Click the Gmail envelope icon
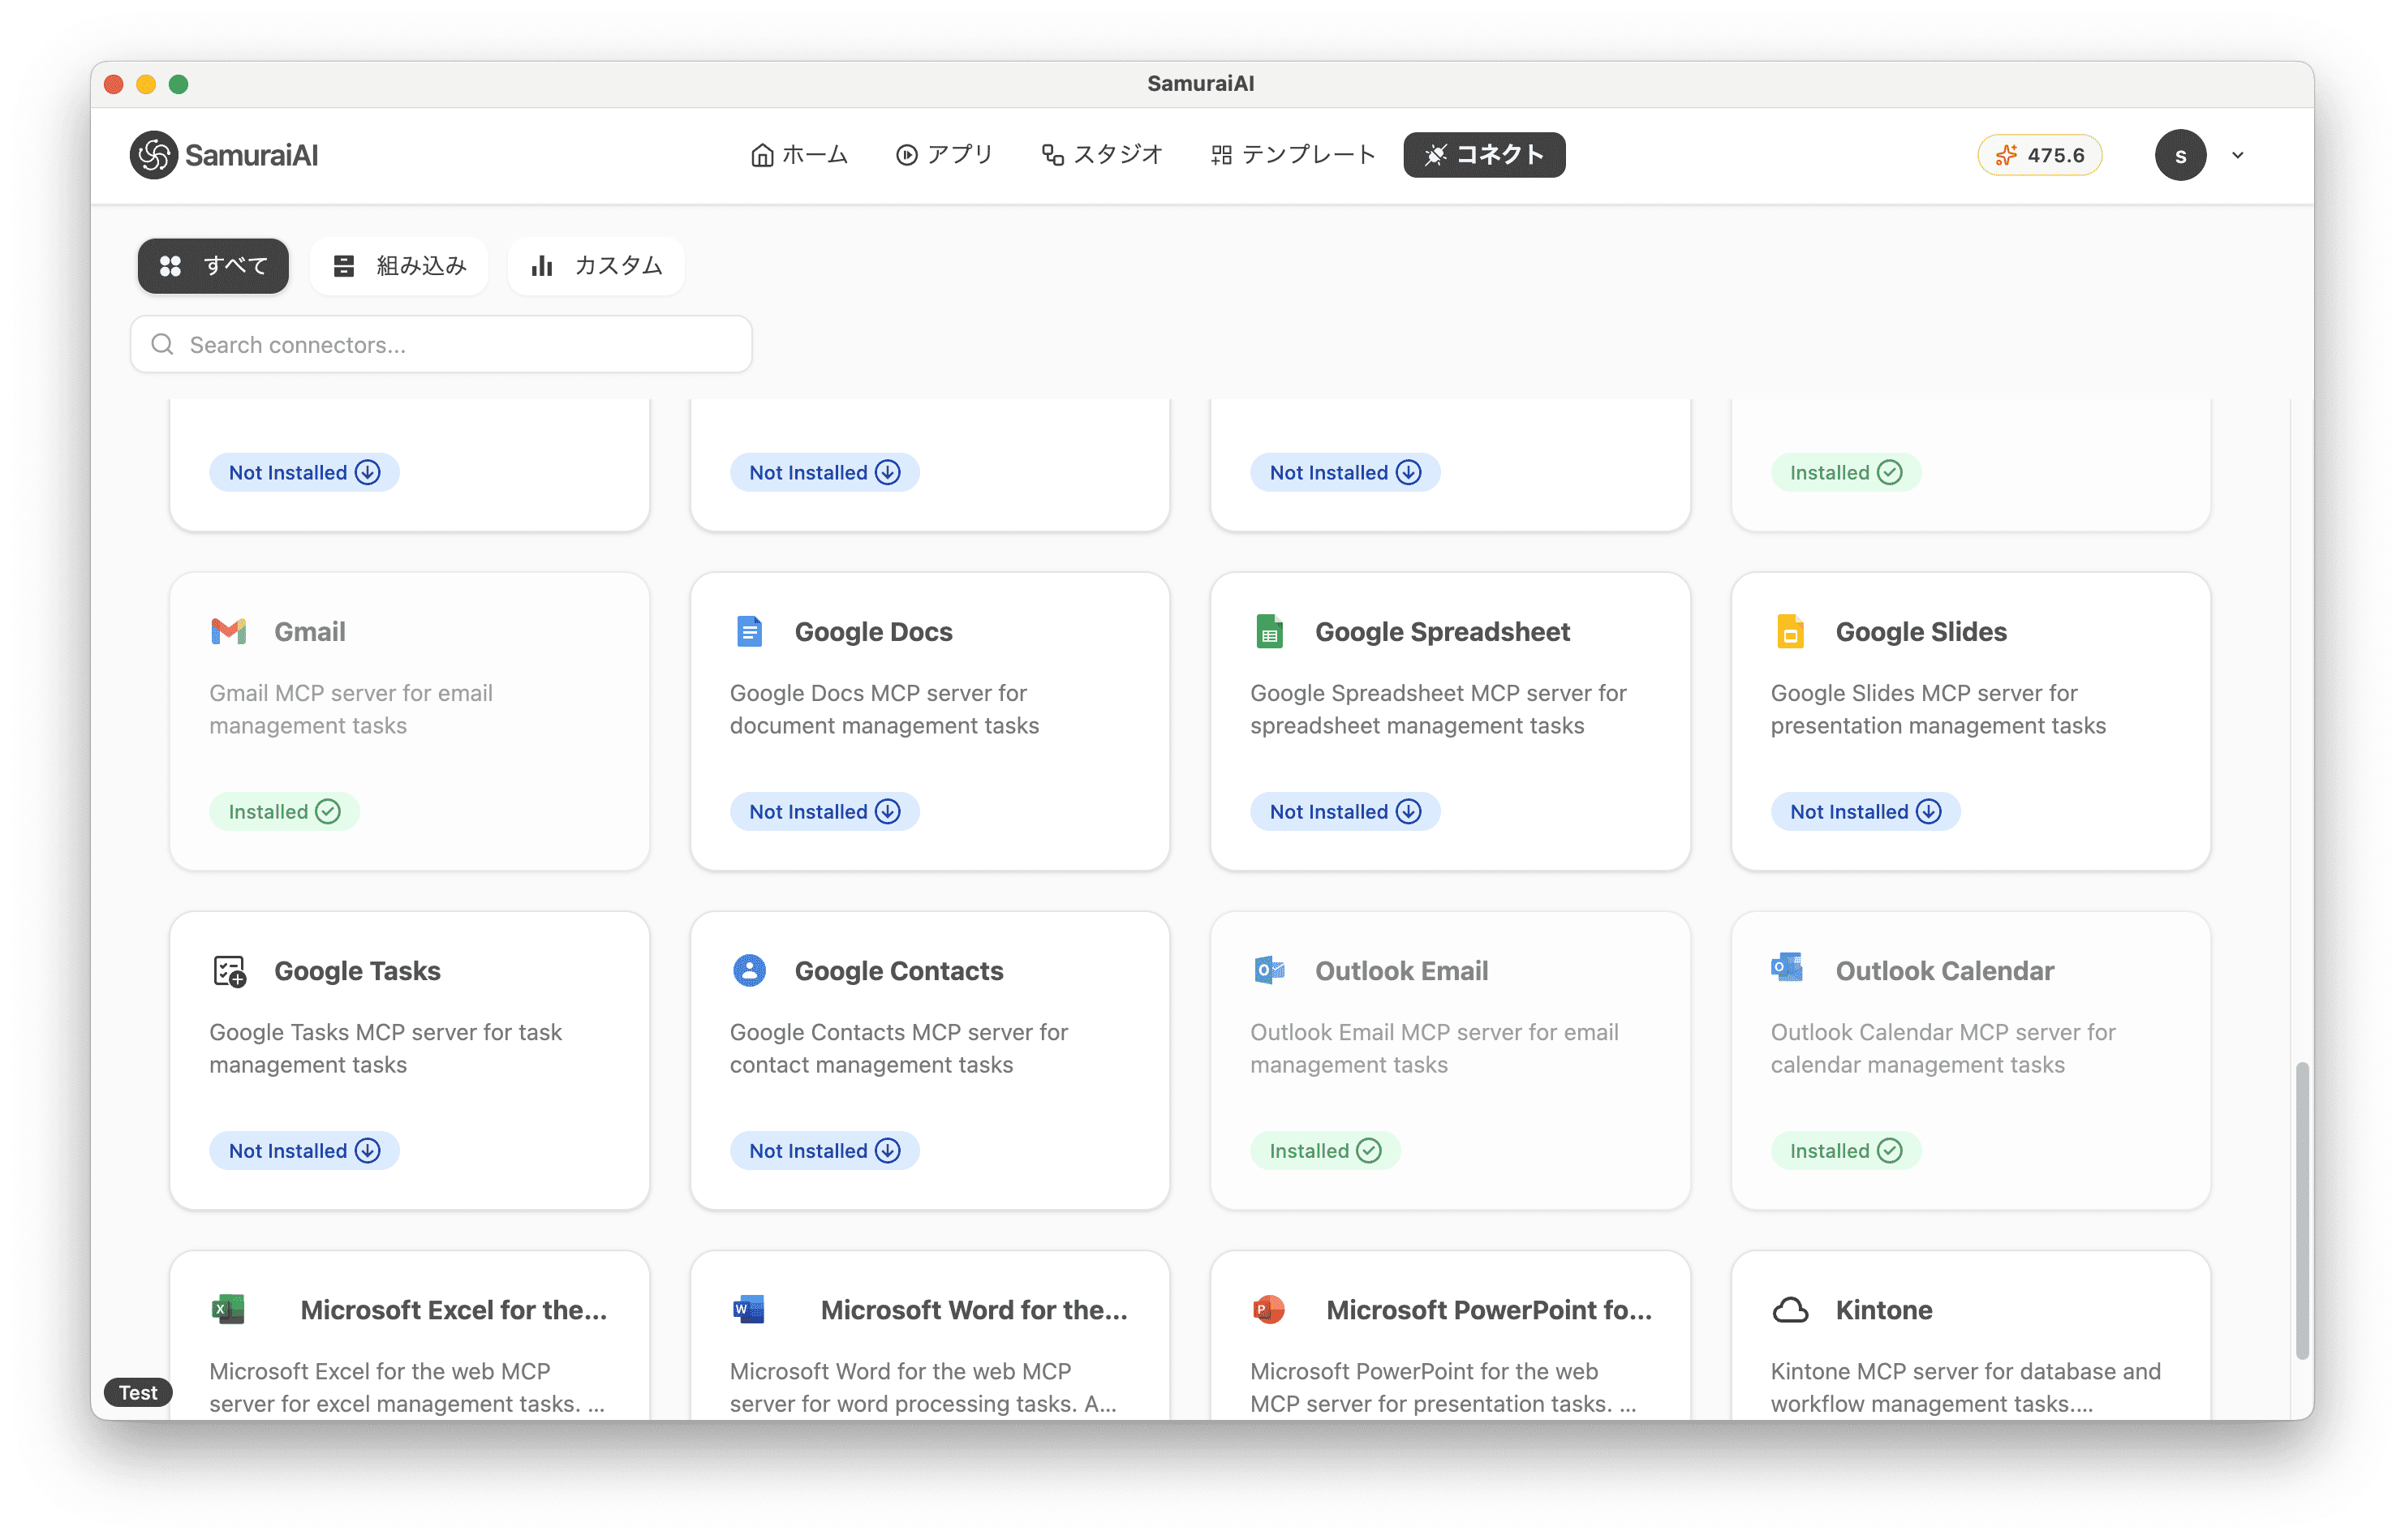 [229, 631]
